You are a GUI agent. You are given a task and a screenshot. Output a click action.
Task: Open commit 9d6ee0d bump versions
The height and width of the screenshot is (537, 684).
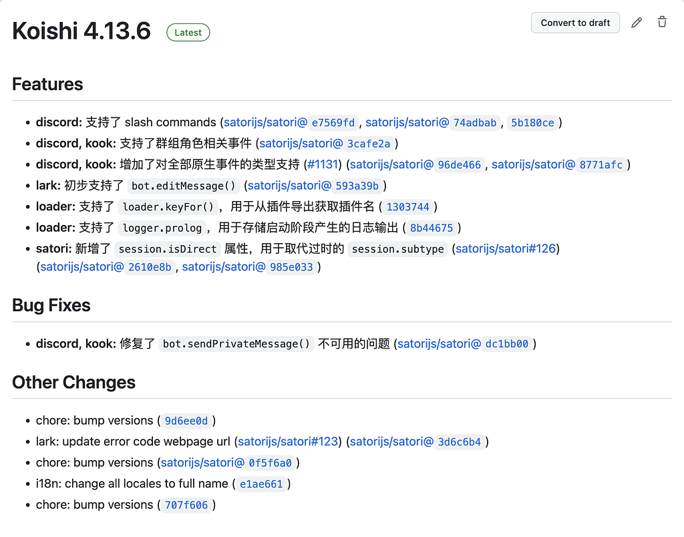[186, 421]
